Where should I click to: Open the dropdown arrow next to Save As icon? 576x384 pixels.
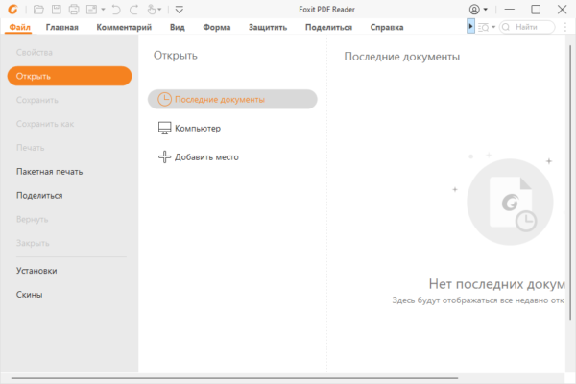coord(103,10)
